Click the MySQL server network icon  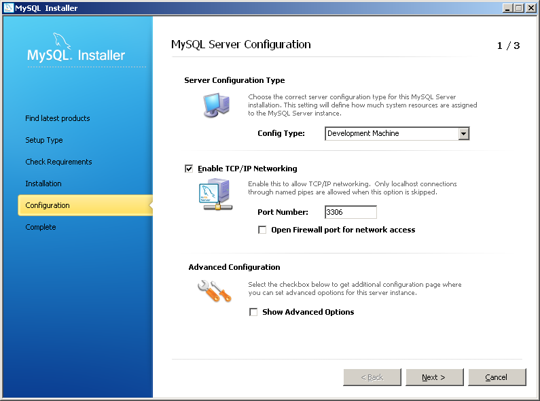click(x=215, y=194)
